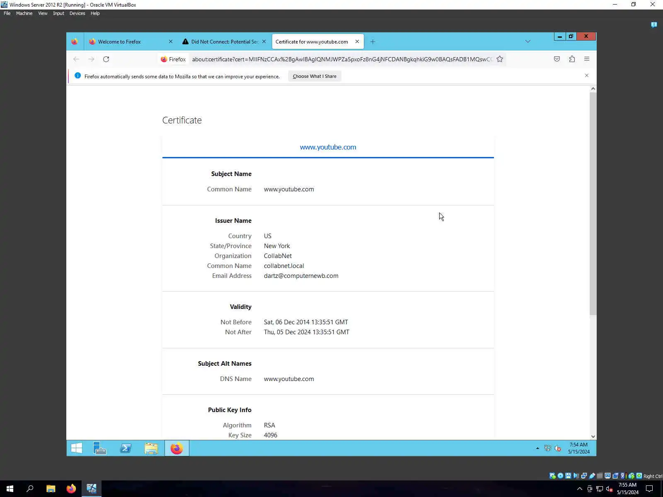Screen dimensions: 663x497
Task: Click VirtualBox USB devices status icon
Action: (592, 476)
